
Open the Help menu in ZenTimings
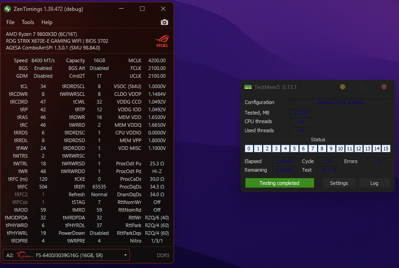point(47,22)
